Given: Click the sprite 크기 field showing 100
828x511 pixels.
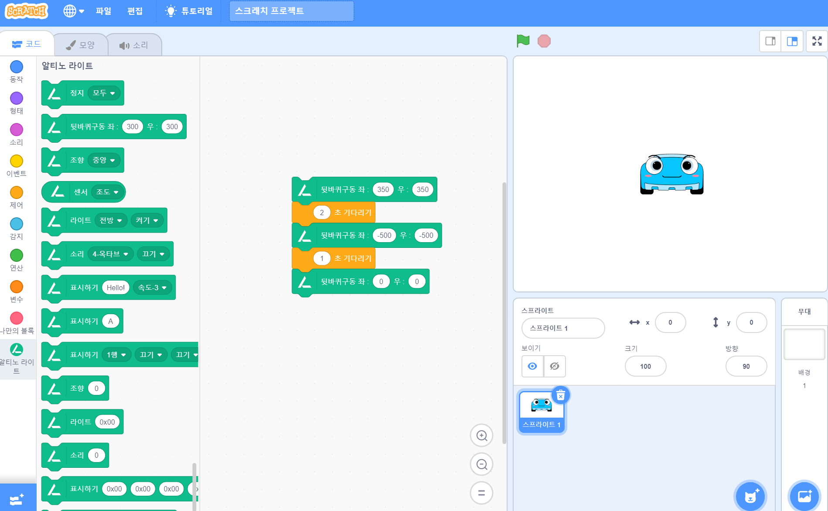Looking at the screenshot, I should pos(645,367).
